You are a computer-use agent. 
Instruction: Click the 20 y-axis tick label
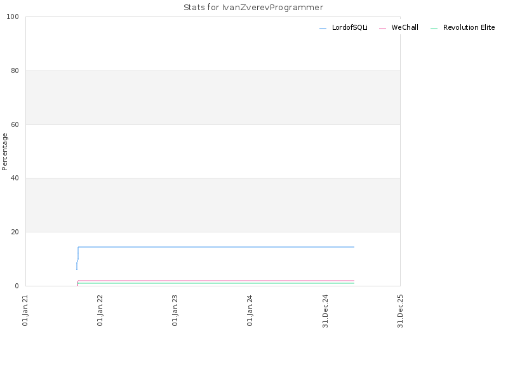tap(15, 232)
